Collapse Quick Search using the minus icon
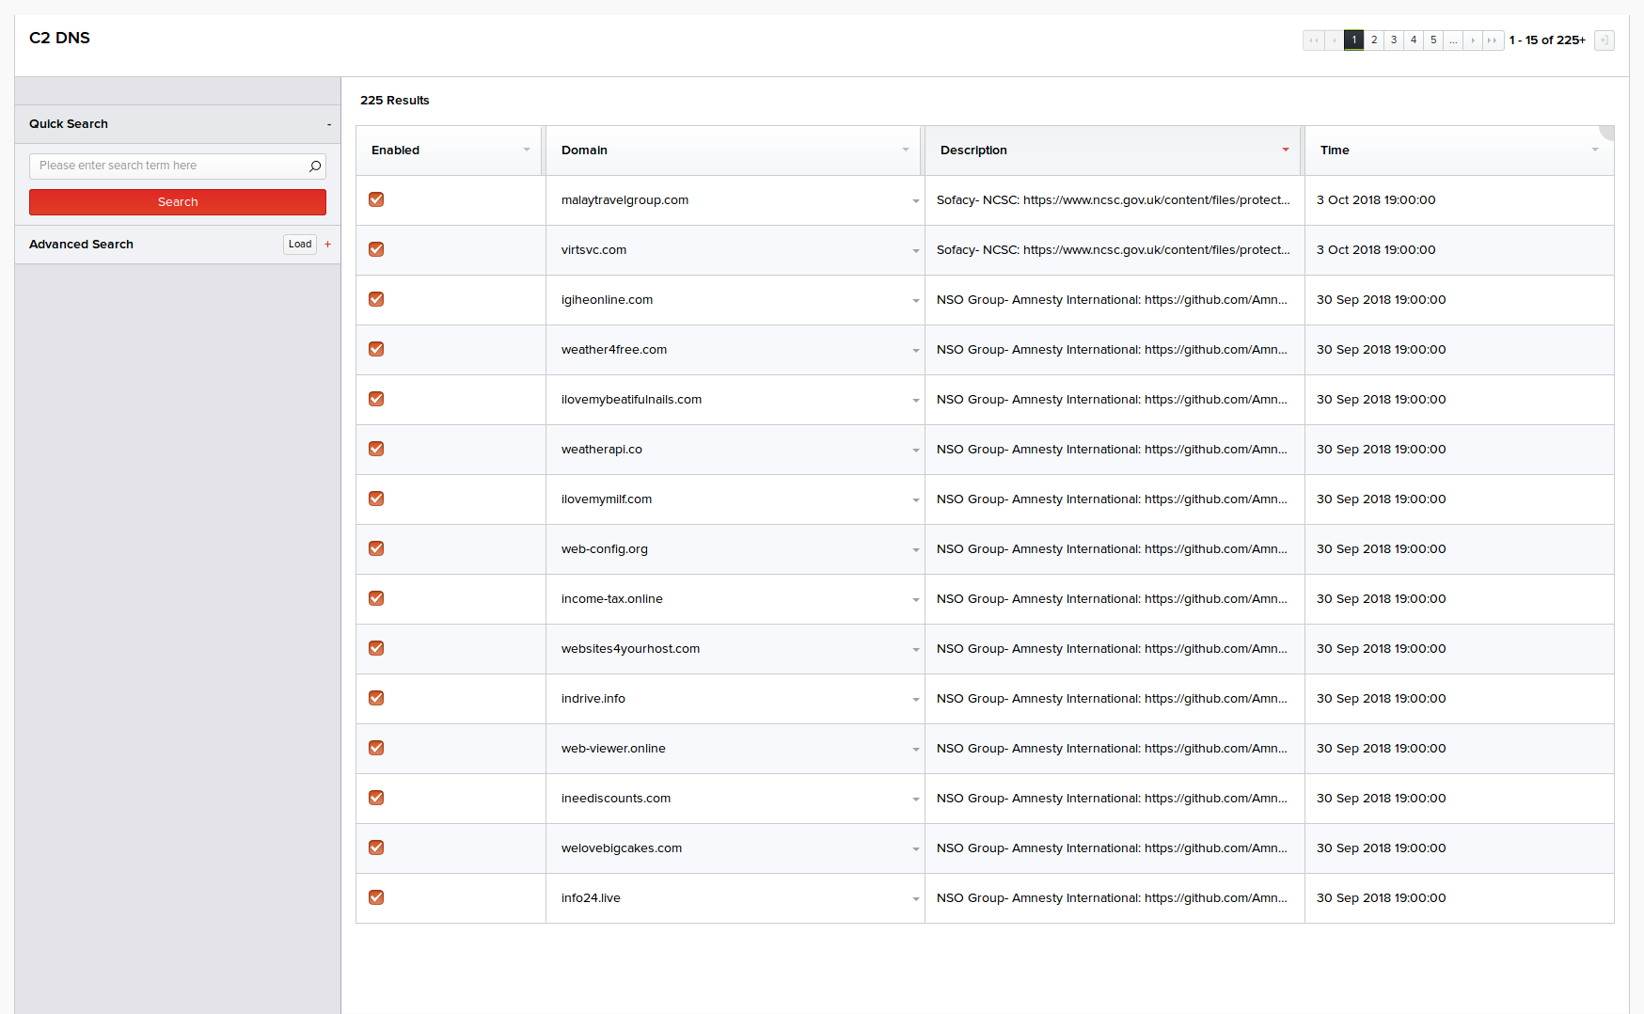The image size is (1644, 1014). click(329, 124)
